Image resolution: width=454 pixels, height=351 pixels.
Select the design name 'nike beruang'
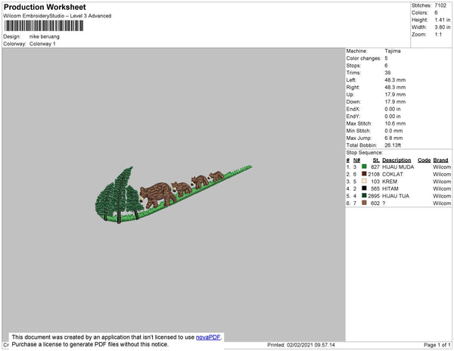click(x=45, y=37)
